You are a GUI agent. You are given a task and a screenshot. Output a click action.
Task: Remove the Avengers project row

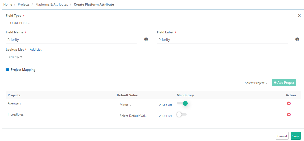[289, 103]
